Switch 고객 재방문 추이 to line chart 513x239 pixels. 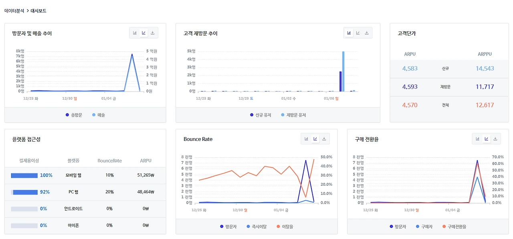(358, 33)
